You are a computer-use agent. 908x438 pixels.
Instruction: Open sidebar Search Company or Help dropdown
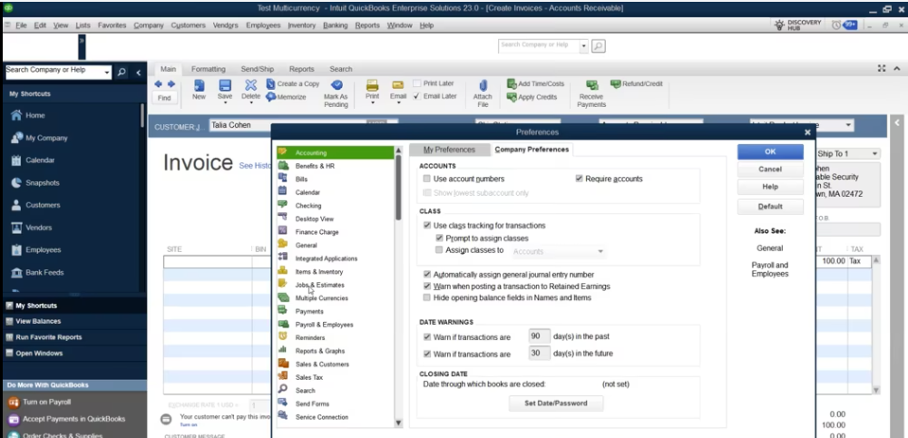(107, 73)
